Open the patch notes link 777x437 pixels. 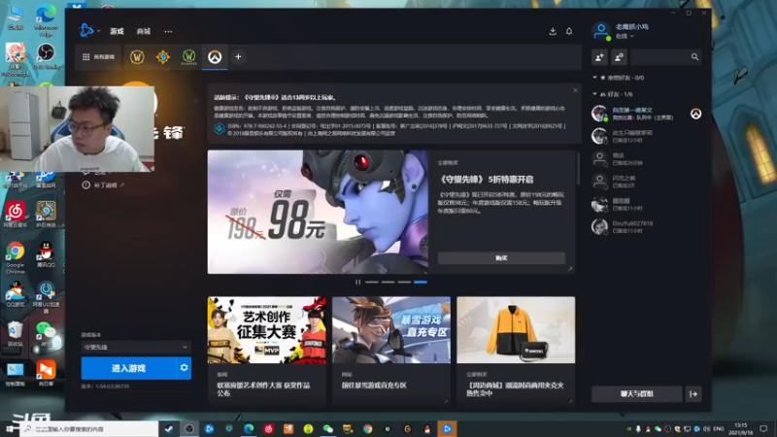tap(104, 185)
